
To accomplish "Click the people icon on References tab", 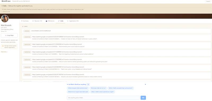I will [x=46, y=21].
